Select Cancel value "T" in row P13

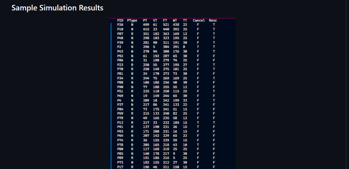[x=198, y=122]
